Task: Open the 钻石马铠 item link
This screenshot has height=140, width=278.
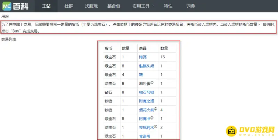Action: click(146, 92)
